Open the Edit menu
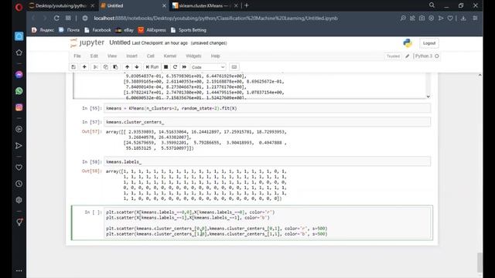 point(94,56)
